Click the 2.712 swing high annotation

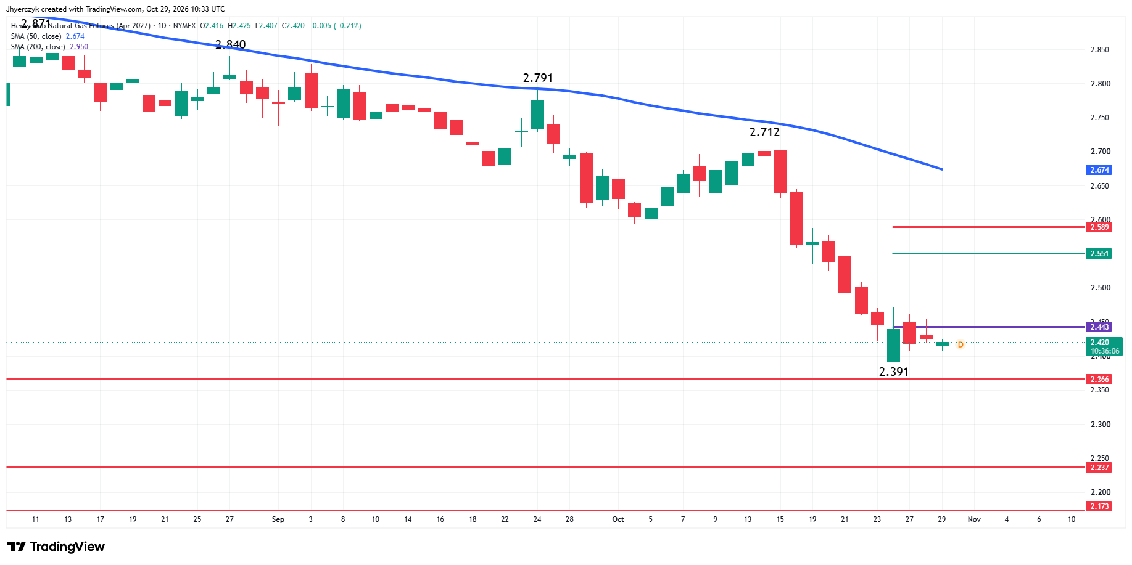[x=764, y=132]
